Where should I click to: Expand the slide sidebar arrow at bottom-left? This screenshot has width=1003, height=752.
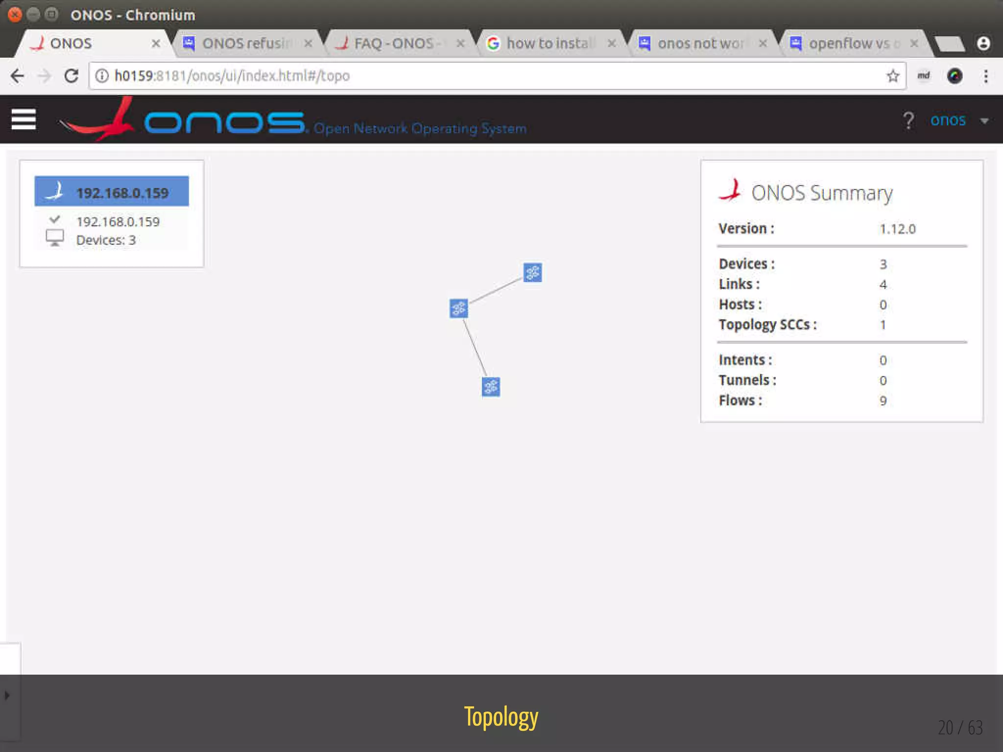pos(7,695)
